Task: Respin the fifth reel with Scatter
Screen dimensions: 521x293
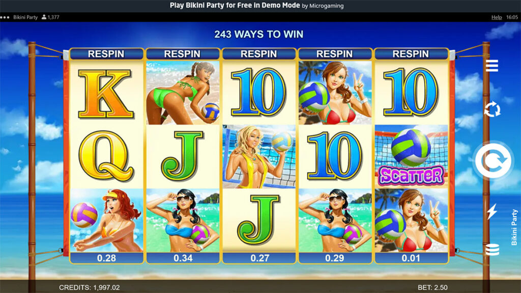Action: [411, 54]
